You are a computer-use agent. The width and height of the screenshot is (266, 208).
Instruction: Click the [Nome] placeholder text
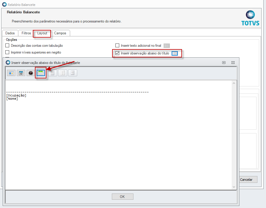tap(12, 99)
